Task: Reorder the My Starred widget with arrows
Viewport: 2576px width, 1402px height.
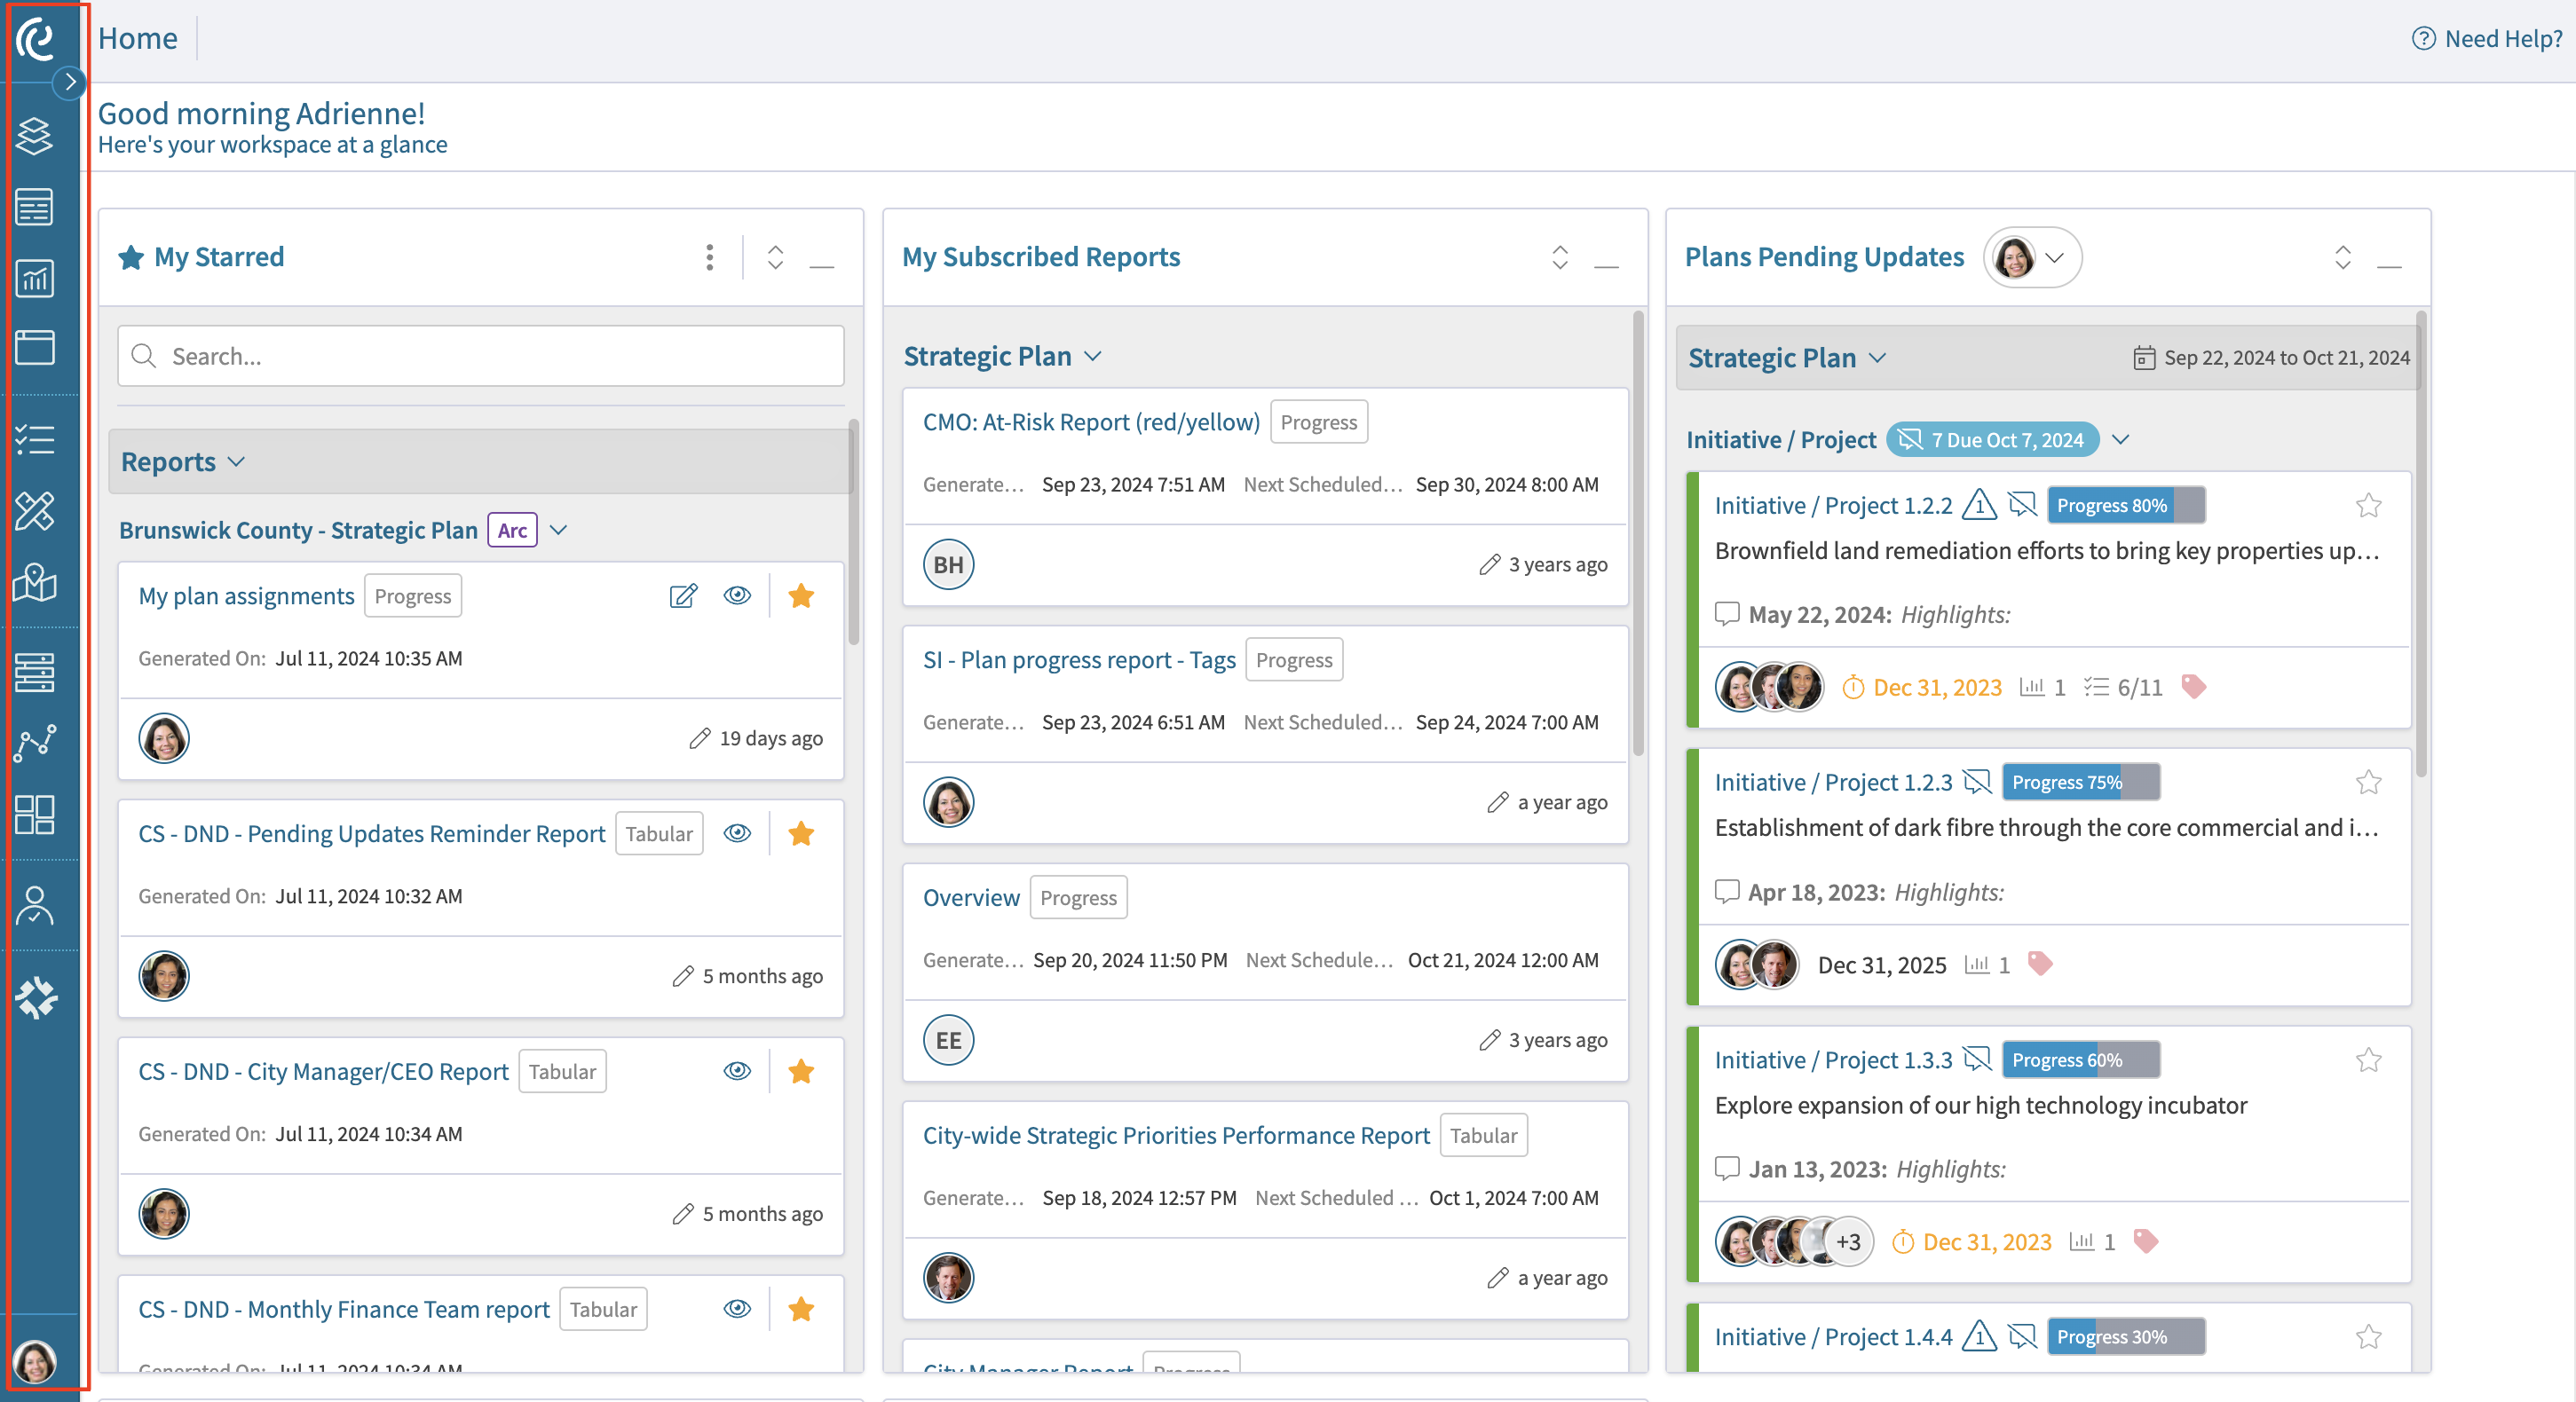Action: pos(775,258)
